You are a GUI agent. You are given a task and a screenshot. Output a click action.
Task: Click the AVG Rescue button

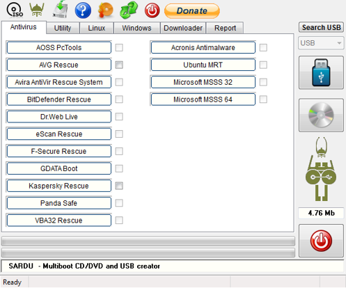[x=59, y=65]
